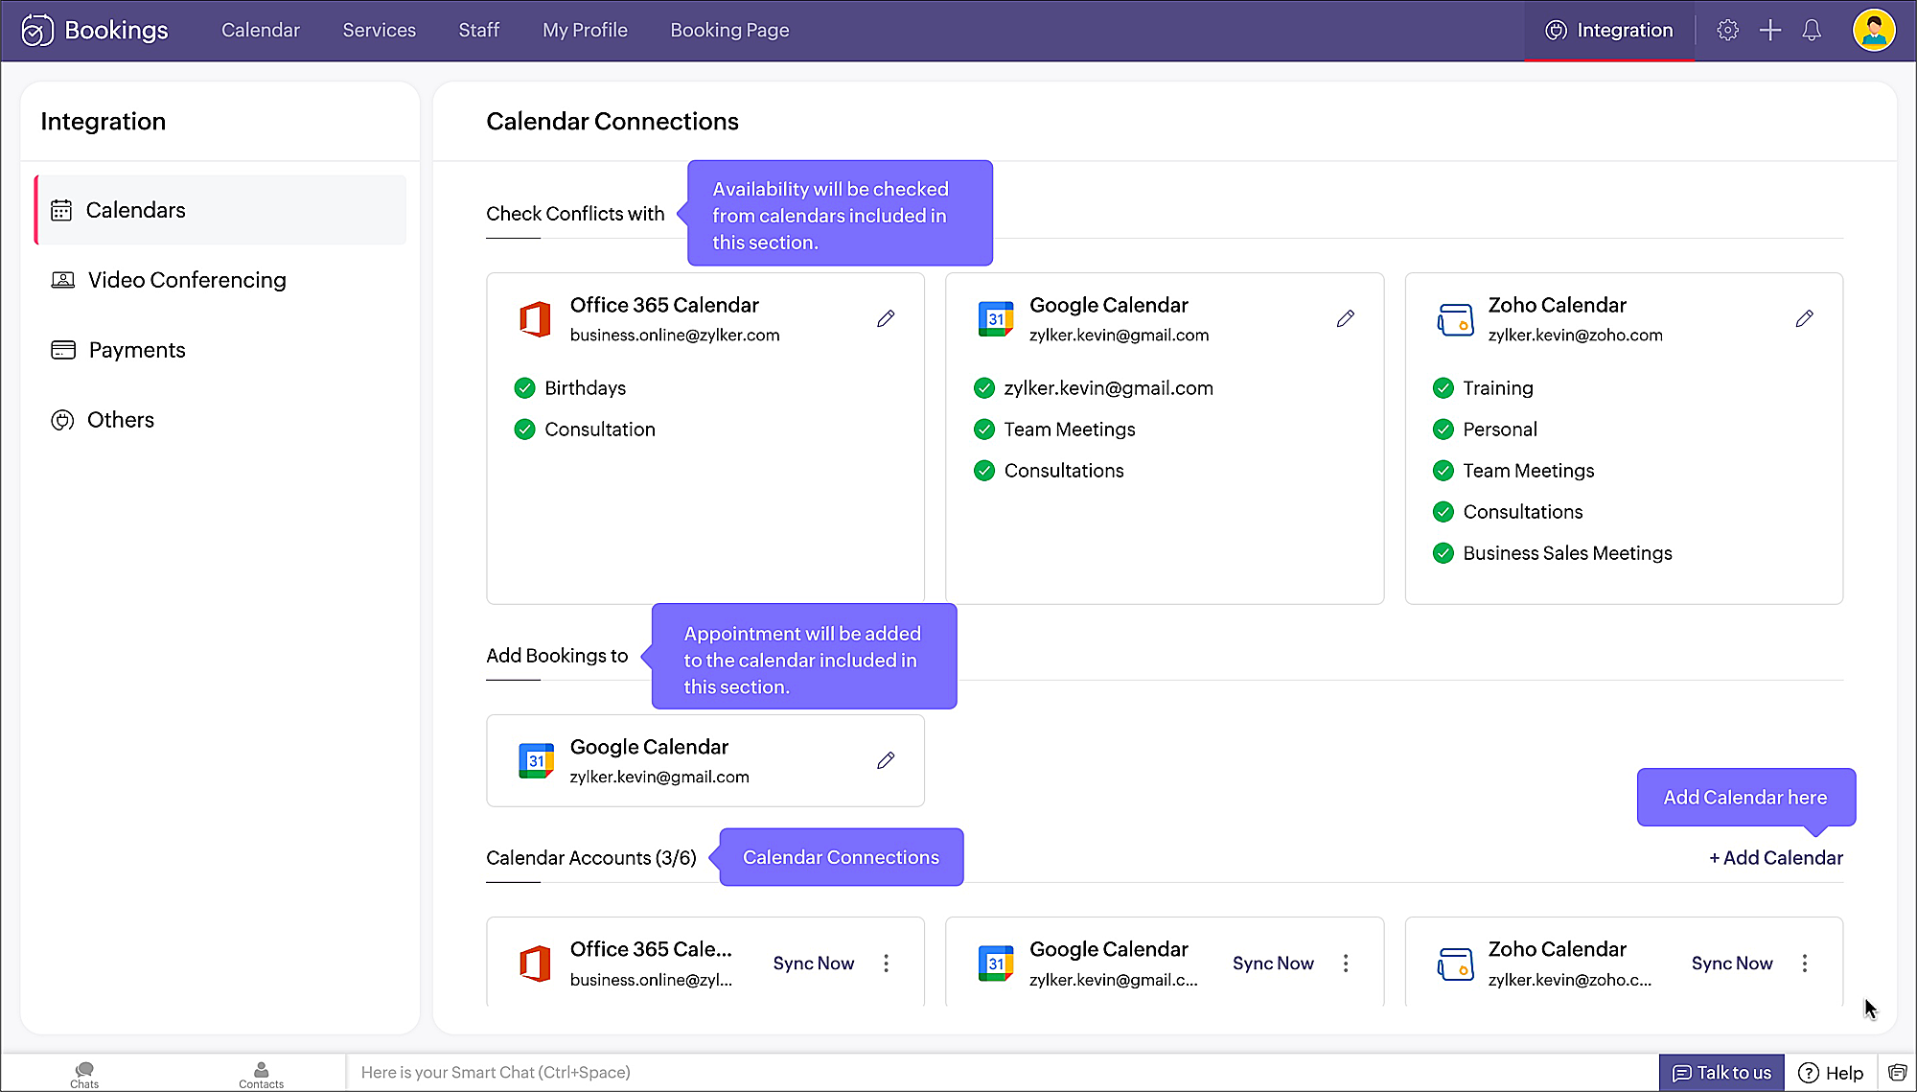The height and width of the screenshot is (1092, 1917).
Task: Click the plus icon in header
Action: (1769, 31)
